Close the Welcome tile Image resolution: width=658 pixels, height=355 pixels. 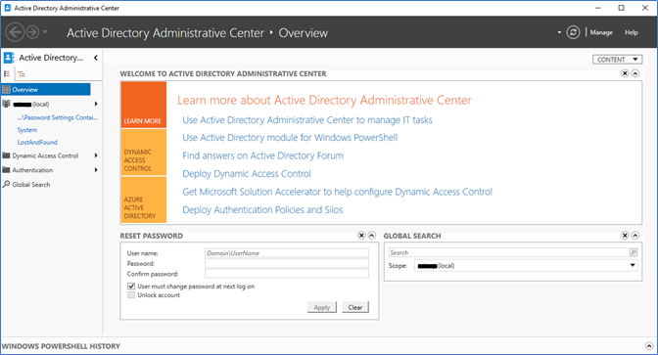click(625, 73)
